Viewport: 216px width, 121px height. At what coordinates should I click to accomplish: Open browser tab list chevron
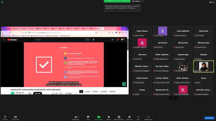[110, 29]
